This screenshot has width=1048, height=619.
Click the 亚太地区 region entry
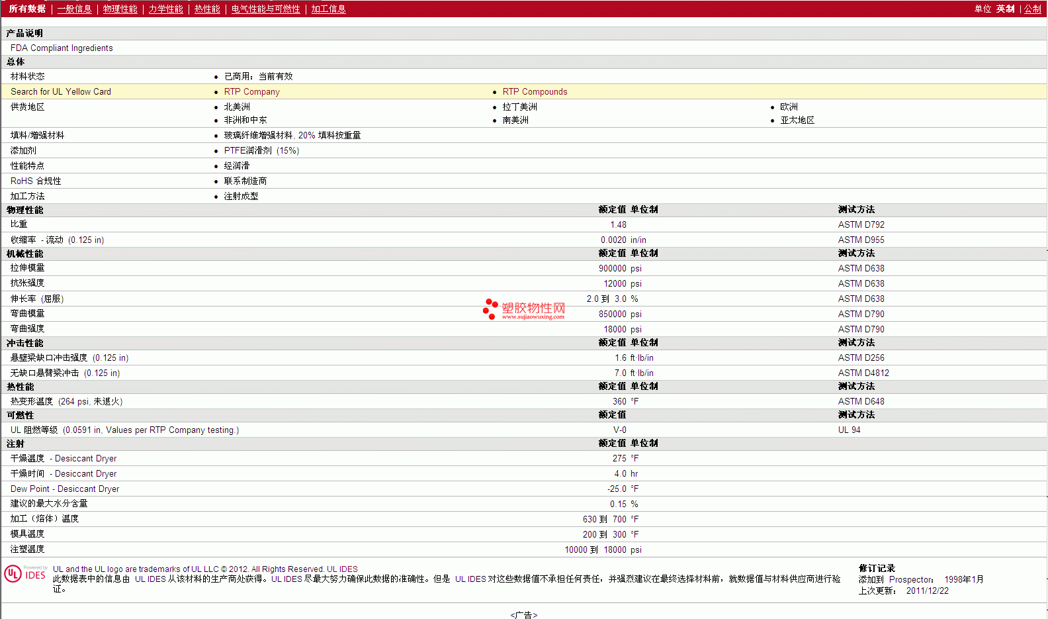798,120
